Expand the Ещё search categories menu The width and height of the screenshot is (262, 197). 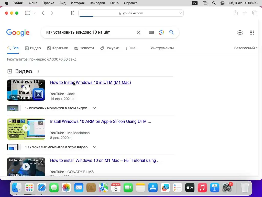[130, 48]
